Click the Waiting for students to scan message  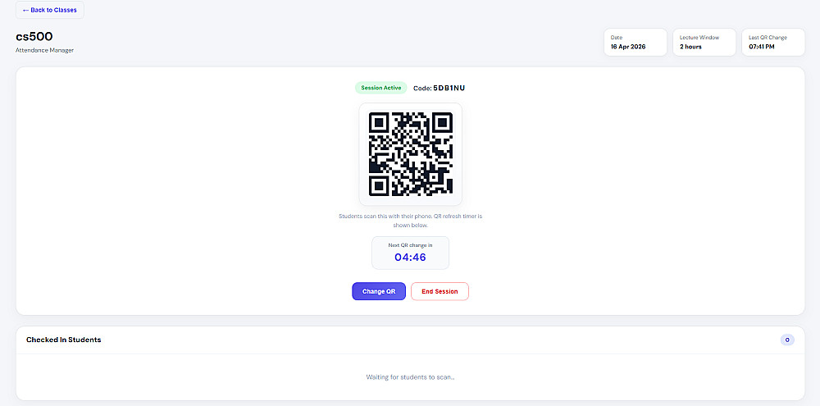[410, 377]
